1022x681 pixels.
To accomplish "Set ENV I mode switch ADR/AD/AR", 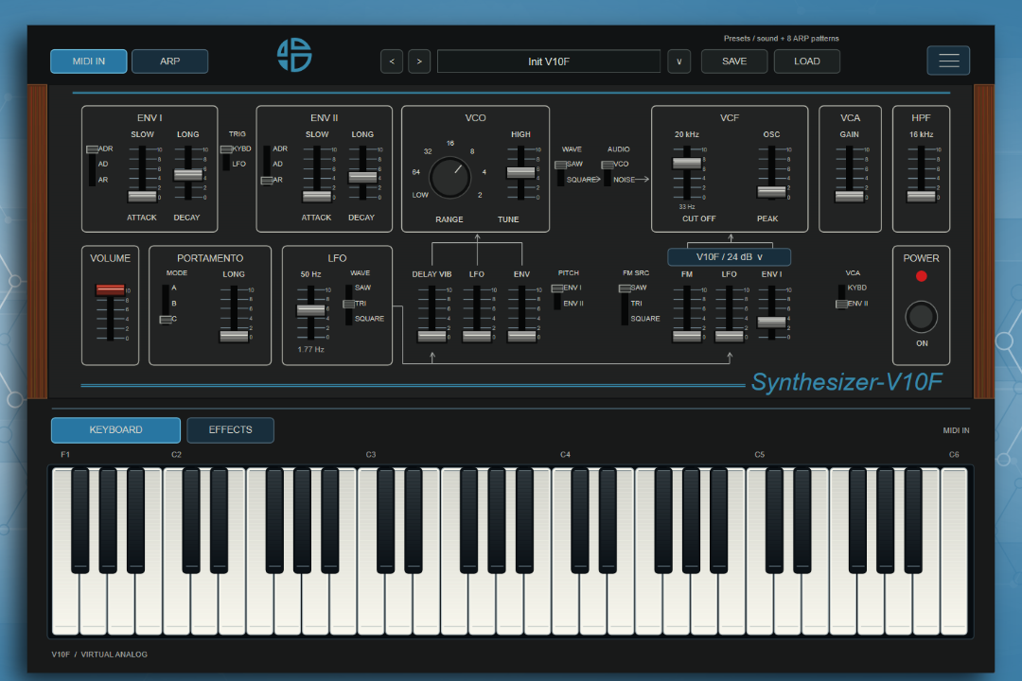I will pos(92,165).
